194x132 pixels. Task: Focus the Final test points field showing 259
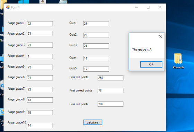coord(111,78)
